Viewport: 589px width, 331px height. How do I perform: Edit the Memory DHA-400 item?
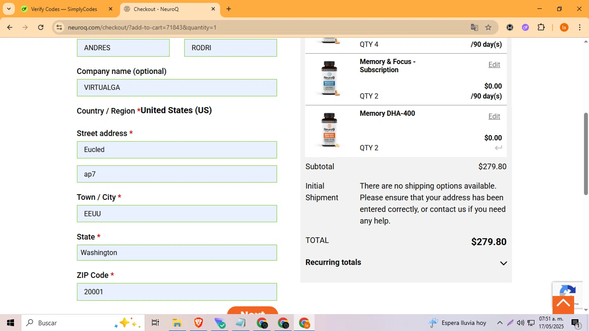[494, 117]
